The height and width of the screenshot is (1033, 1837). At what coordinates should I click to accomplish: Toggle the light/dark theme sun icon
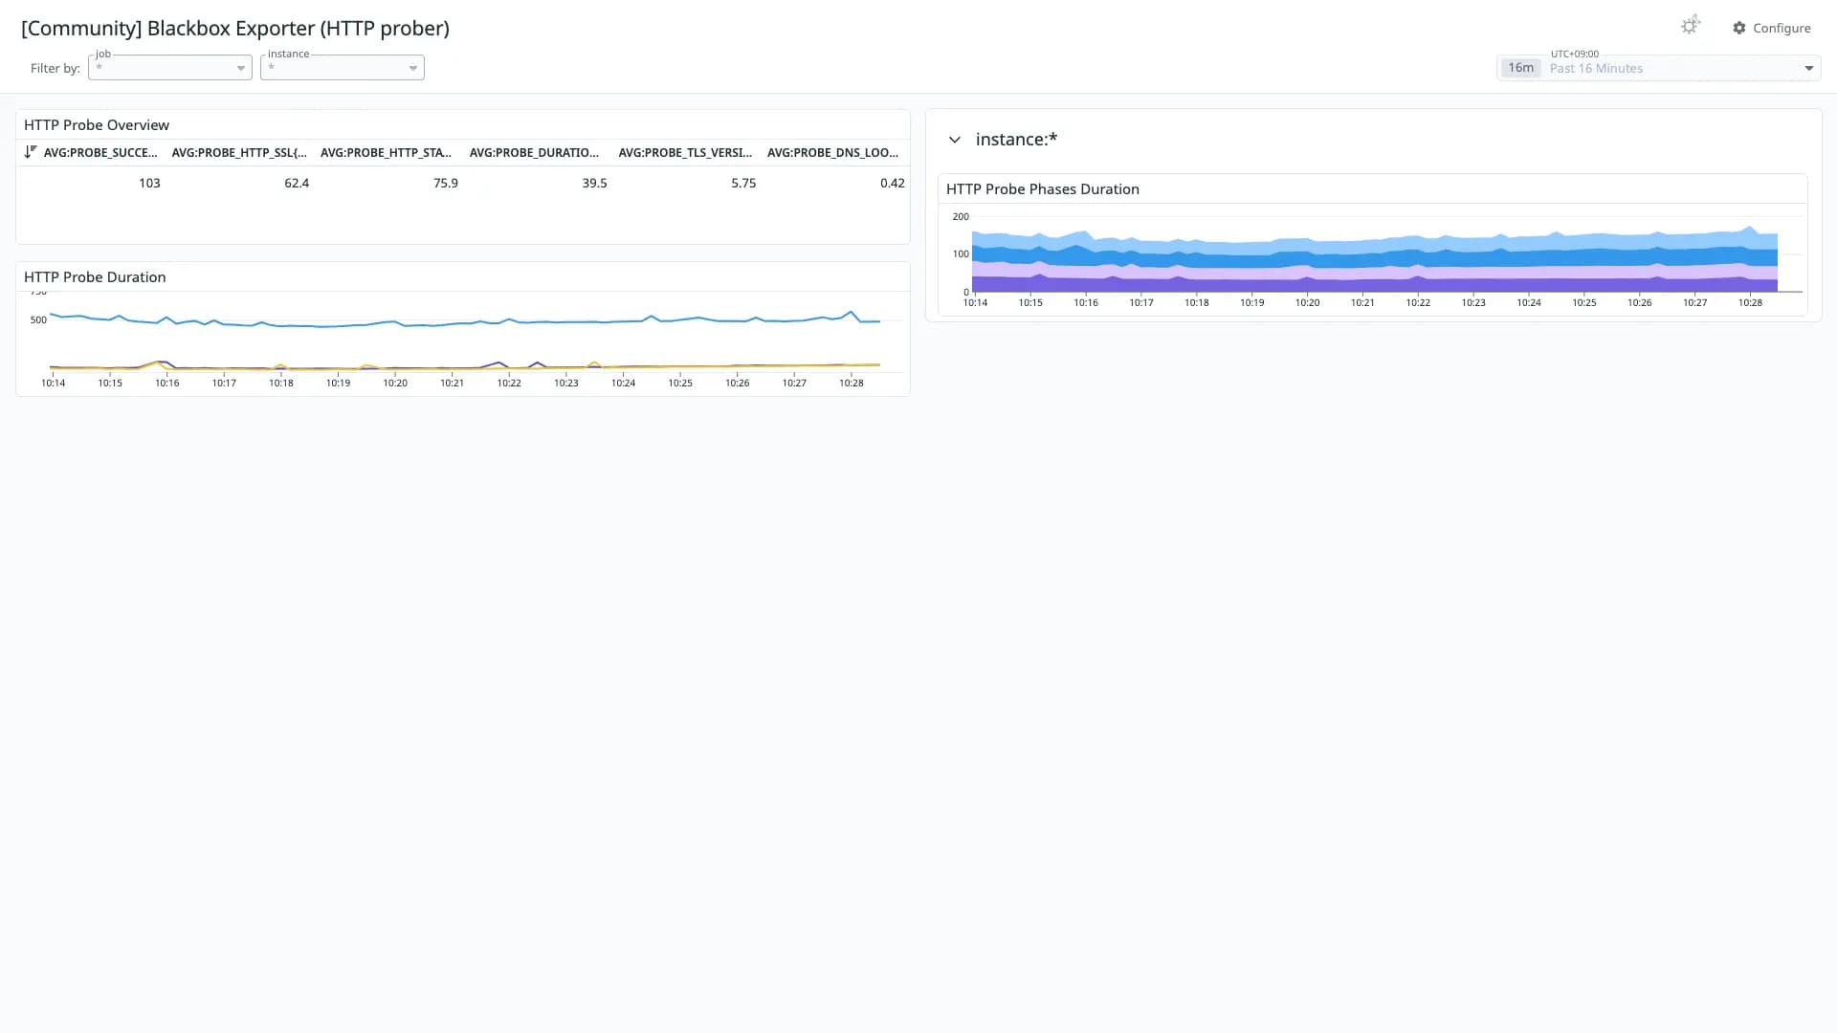(x=1690, y=26)
